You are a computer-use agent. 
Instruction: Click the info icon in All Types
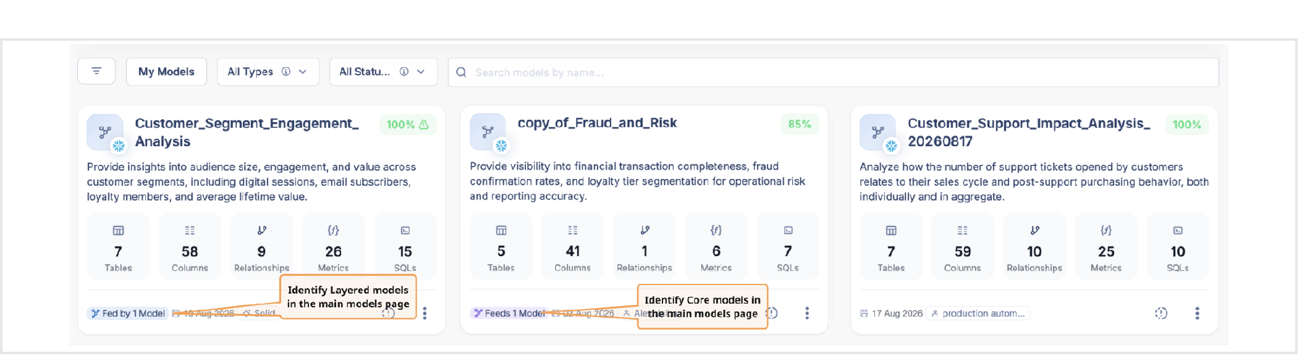pos(286,72)
